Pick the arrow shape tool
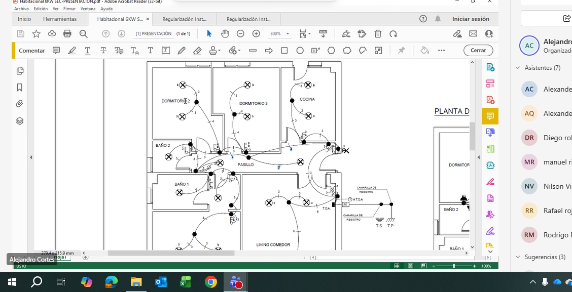Viewport: 572px width, 292px height. point(269,51)
